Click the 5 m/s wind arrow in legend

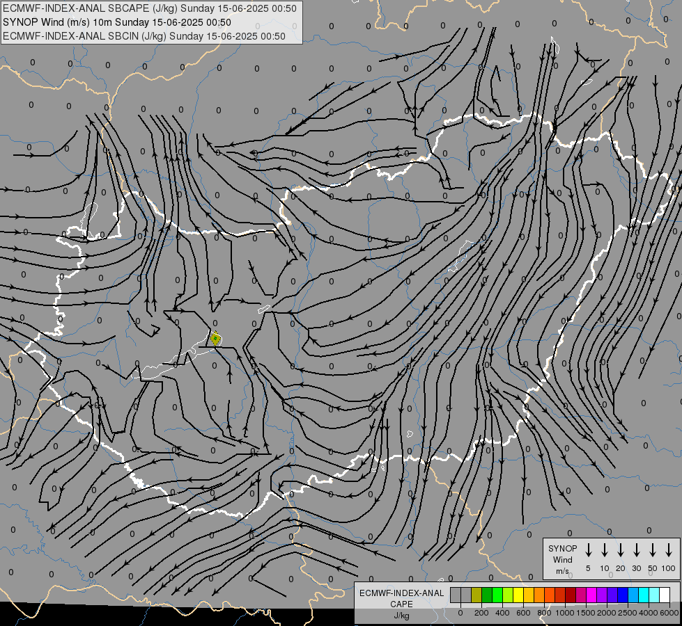pos(588,550)
